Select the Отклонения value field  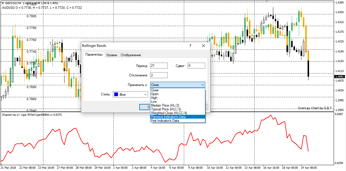pyautogui.click(x=159, y=75)
